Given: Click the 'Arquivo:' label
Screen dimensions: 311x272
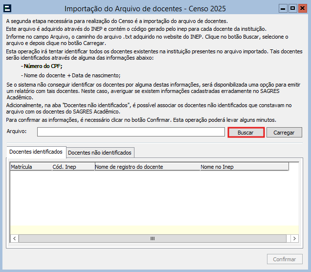Looking at the screenshot, I should (x=17, y=131).
